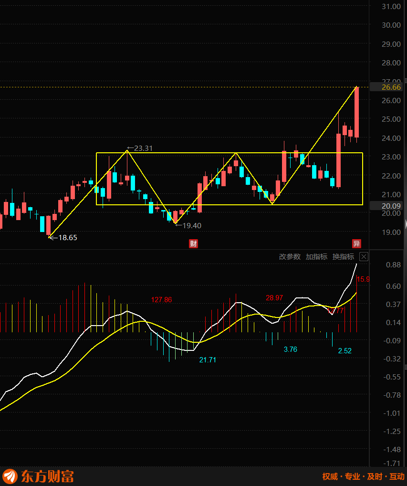The height and width of the screenshot is (486, 407).
Task: Click the -0.55 indicator axis label
Action: pyautogui.click(x=392, y=377)
